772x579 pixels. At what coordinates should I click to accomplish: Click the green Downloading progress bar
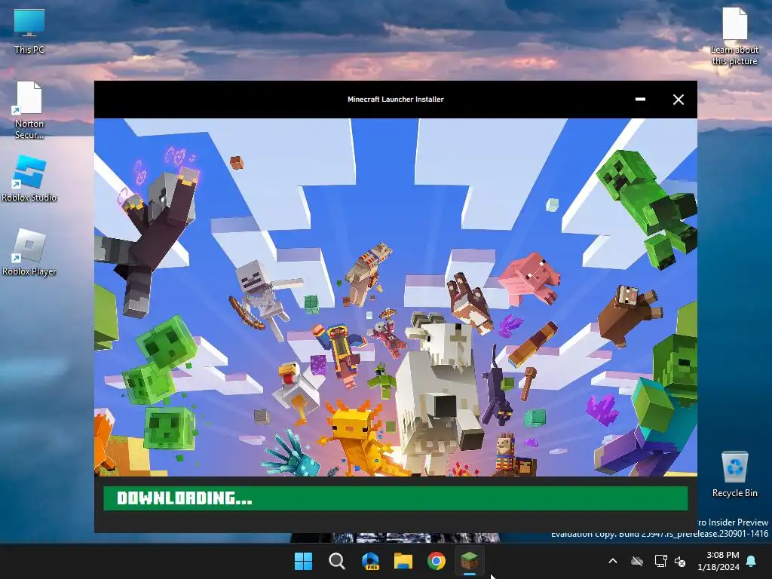coord(396,498)
